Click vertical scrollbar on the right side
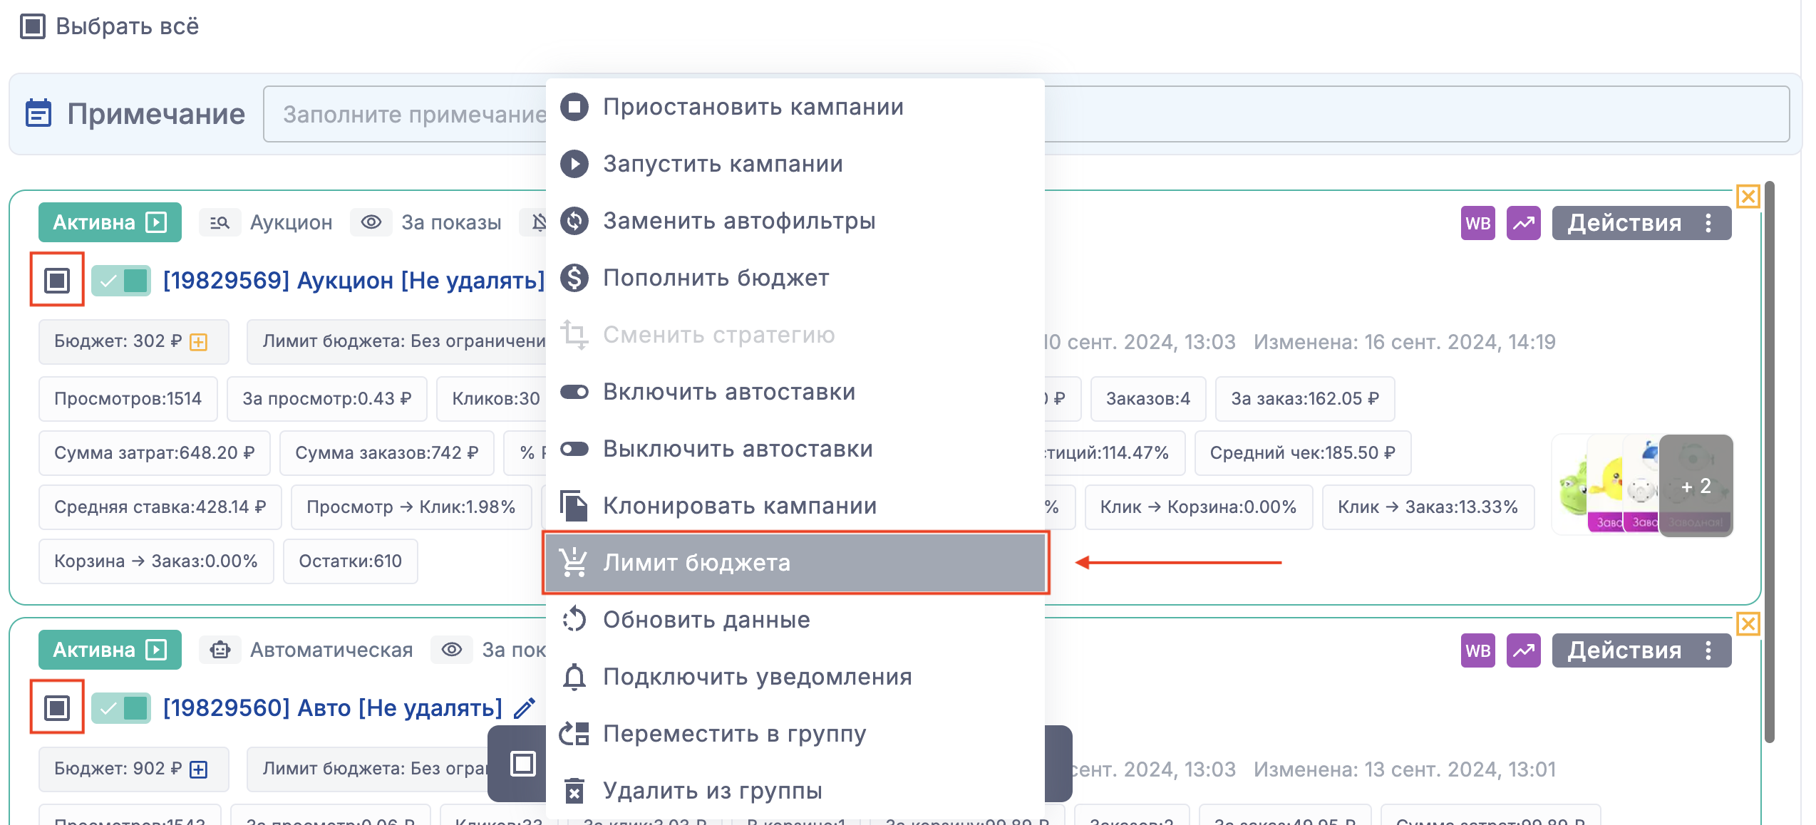 1769,463
